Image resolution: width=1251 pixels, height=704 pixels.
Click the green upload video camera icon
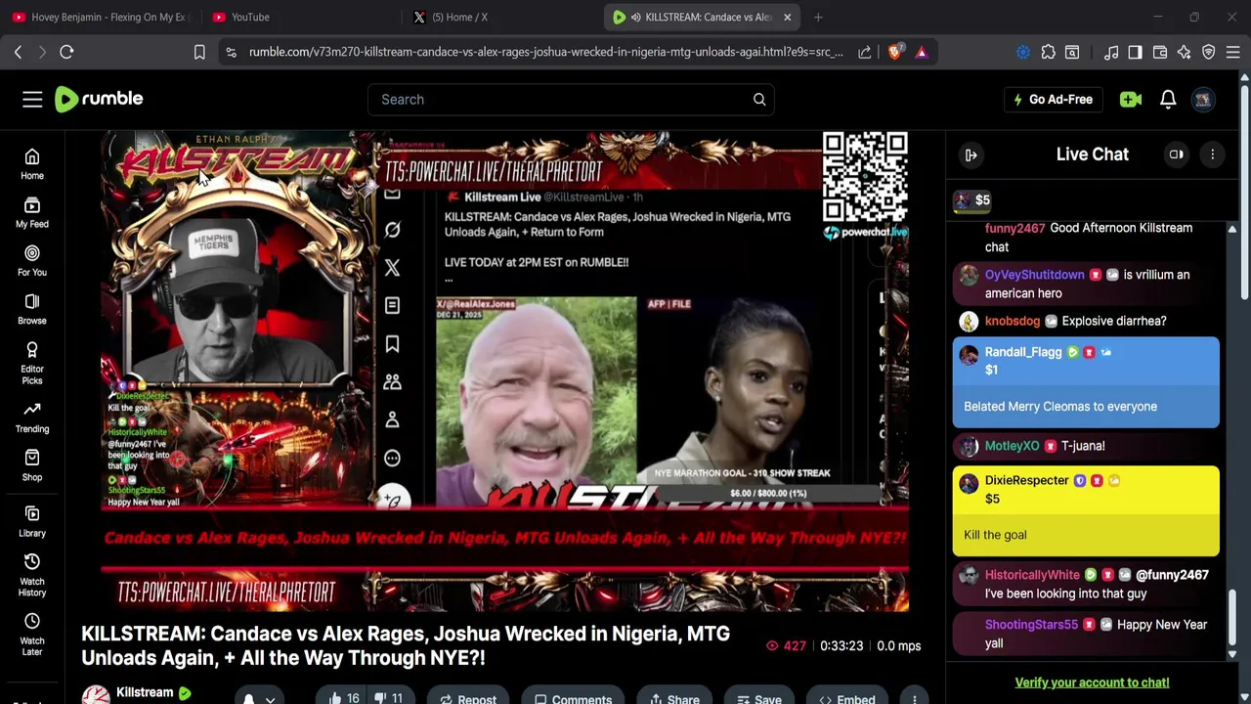(x=1131, y=99)
